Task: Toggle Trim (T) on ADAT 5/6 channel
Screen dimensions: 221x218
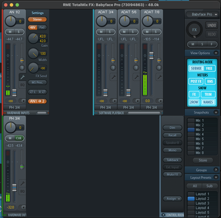Action: (136, 68)
